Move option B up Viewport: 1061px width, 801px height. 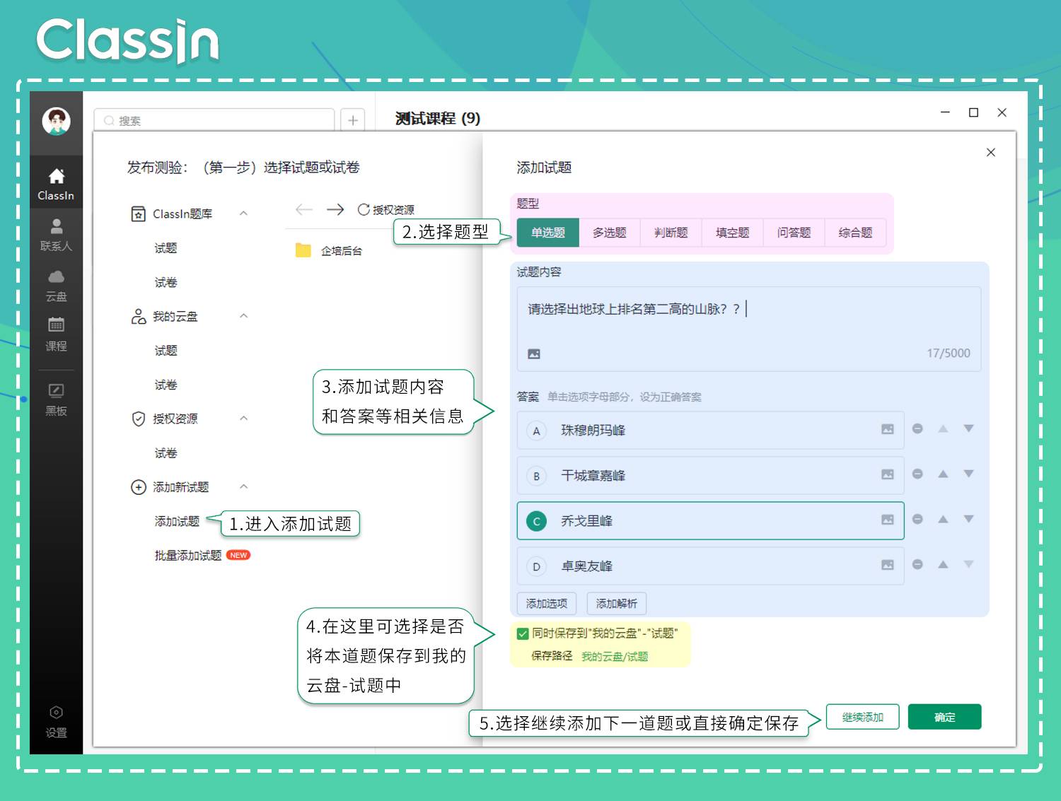coord(943,474)
